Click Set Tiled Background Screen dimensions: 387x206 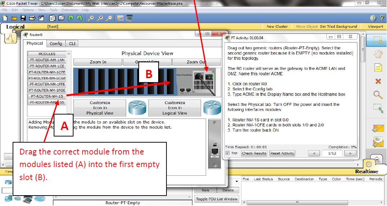[x=338, y=26]
